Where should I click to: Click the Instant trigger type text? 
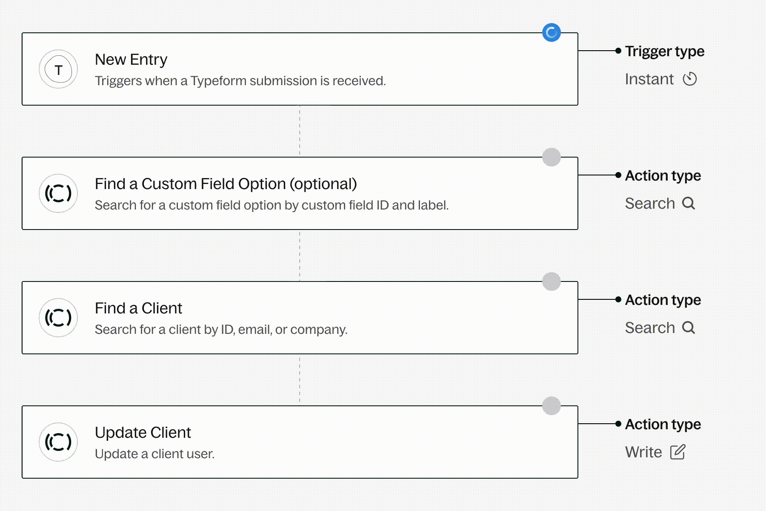pyautogui.click(x=649, y=79)
